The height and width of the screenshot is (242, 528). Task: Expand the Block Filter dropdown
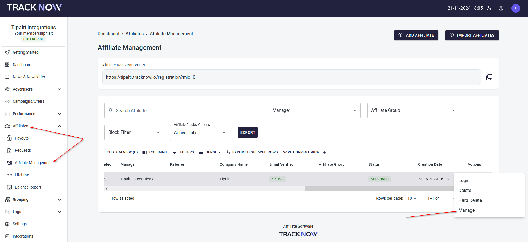pos(134,132)
